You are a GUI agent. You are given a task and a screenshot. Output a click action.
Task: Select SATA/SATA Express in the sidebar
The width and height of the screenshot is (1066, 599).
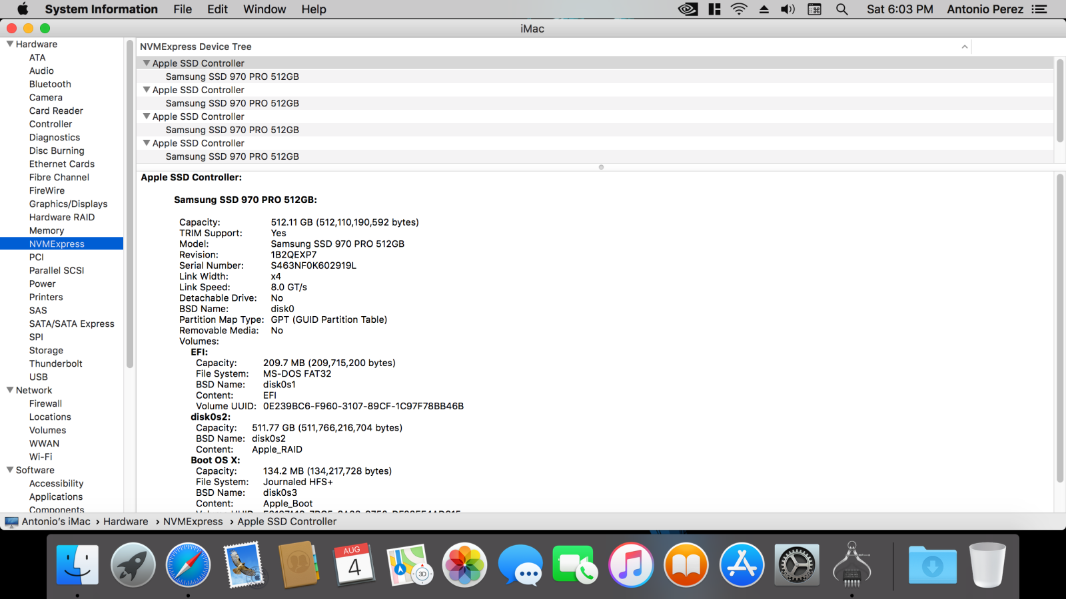coord(72,323)
